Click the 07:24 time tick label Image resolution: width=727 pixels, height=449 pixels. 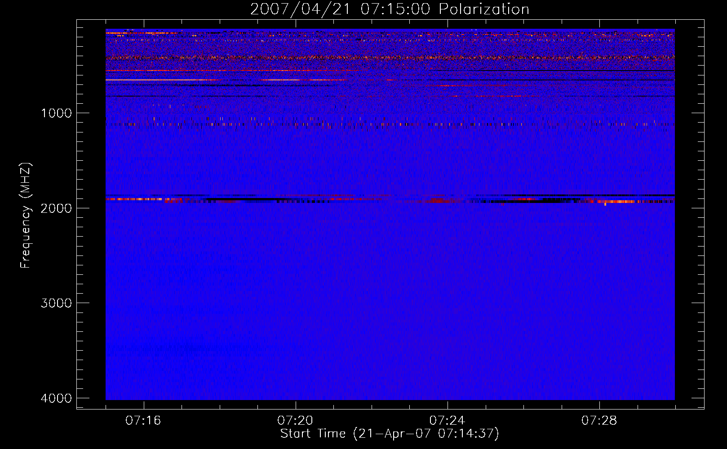tap(447, 421)
